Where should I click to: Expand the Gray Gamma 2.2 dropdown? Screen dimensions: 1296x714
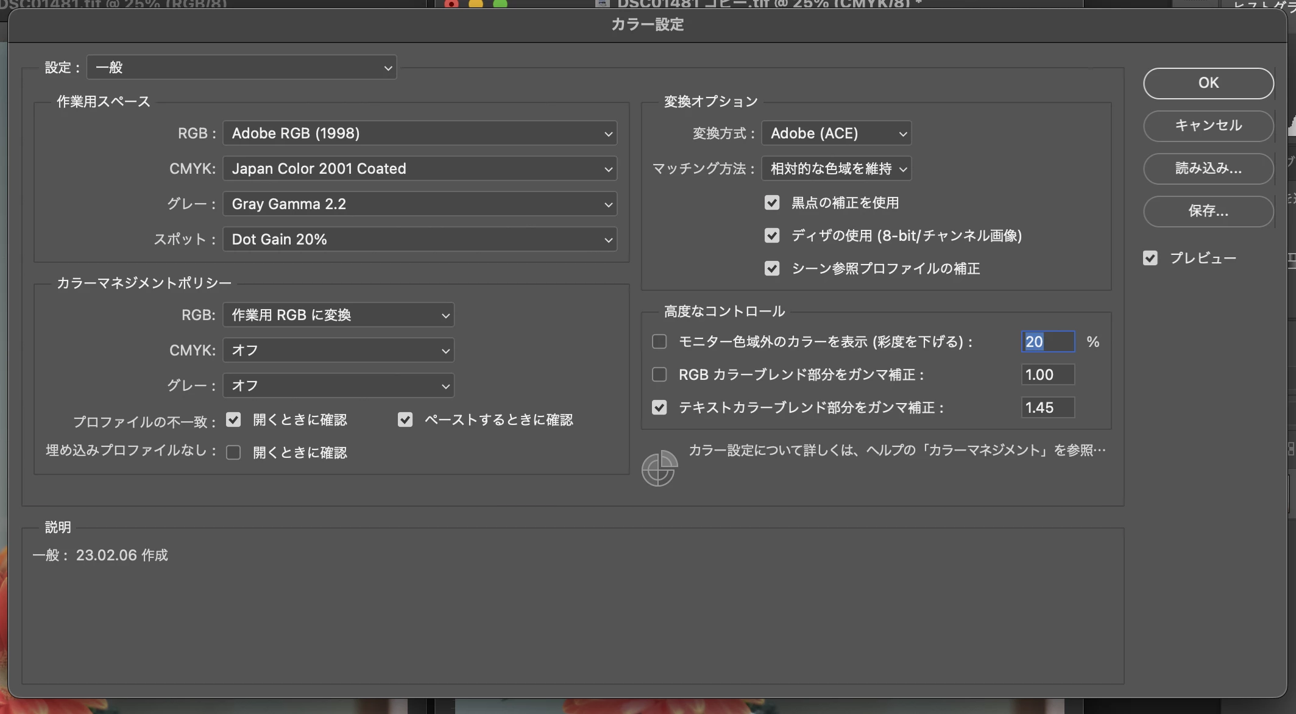tap(419, 204)
